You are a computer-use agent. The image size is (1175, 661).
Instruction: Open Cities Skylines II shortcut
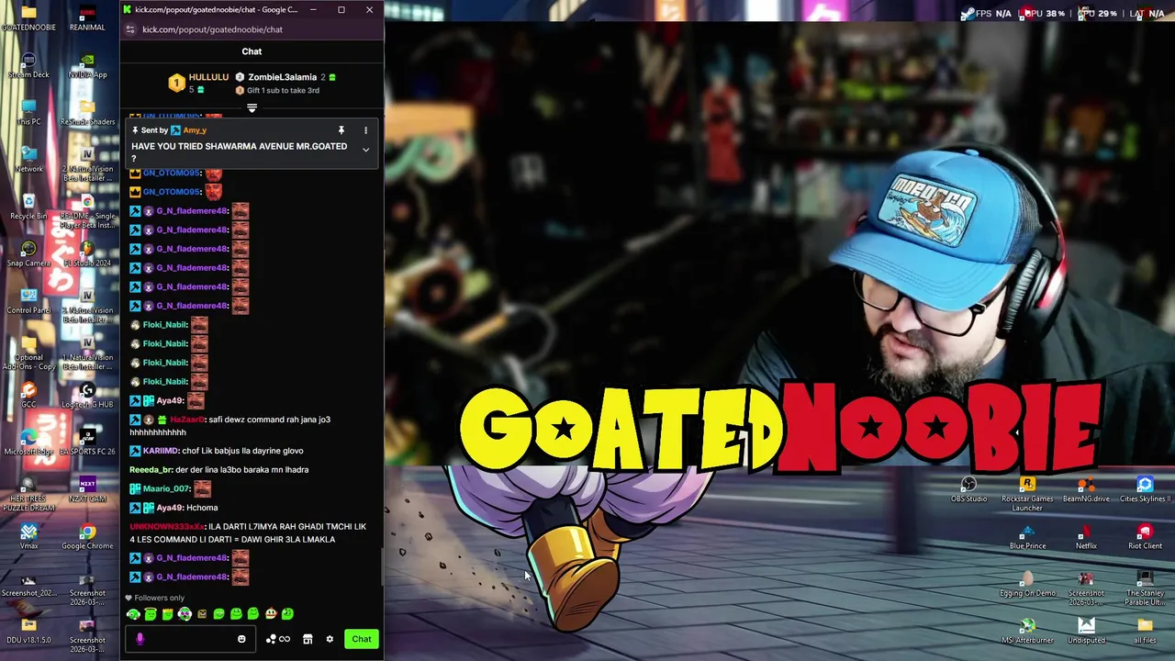(1145, 489)
